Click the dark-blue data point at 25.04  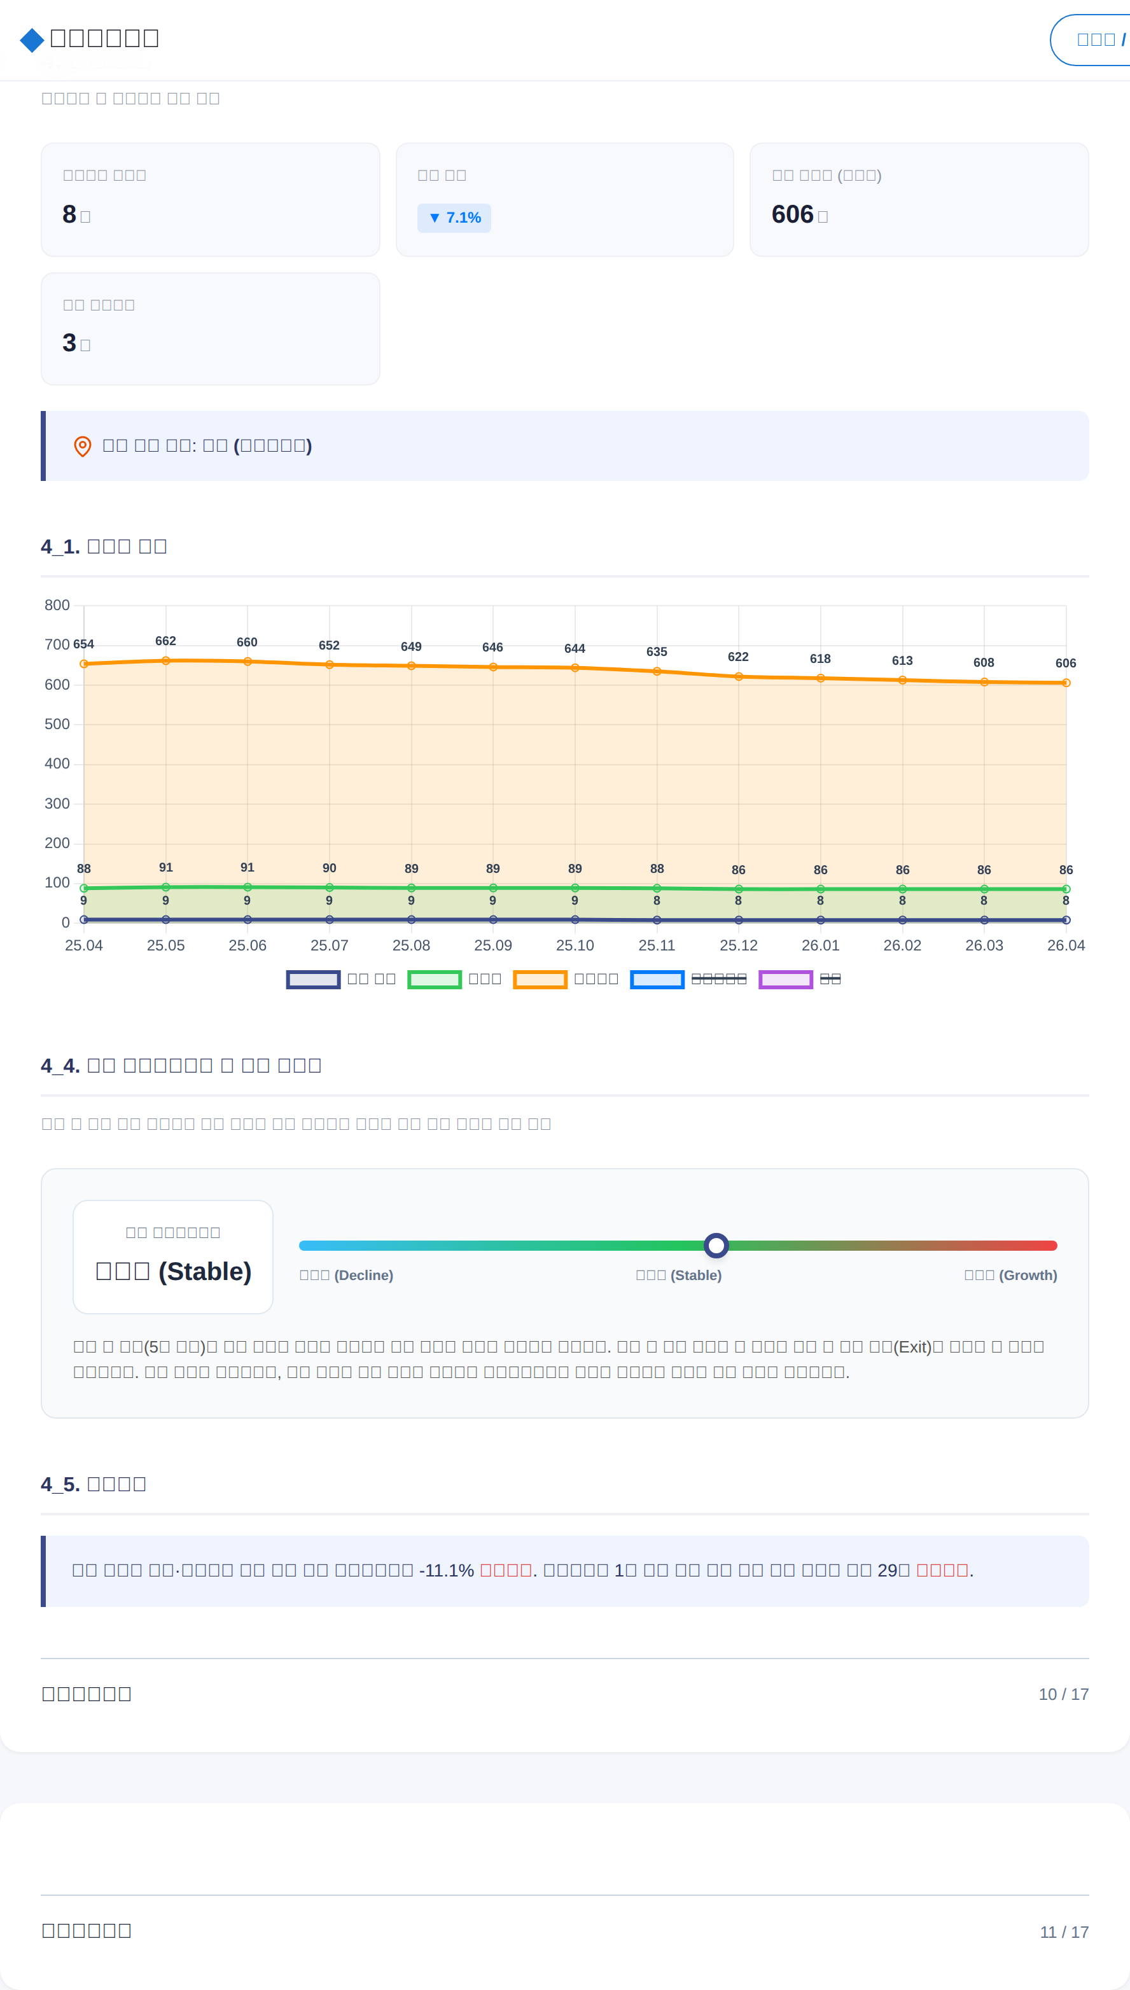84,919
